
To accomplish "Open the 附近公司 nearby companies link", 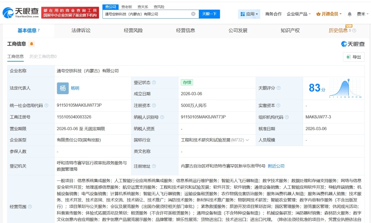I will click(276, 166).
